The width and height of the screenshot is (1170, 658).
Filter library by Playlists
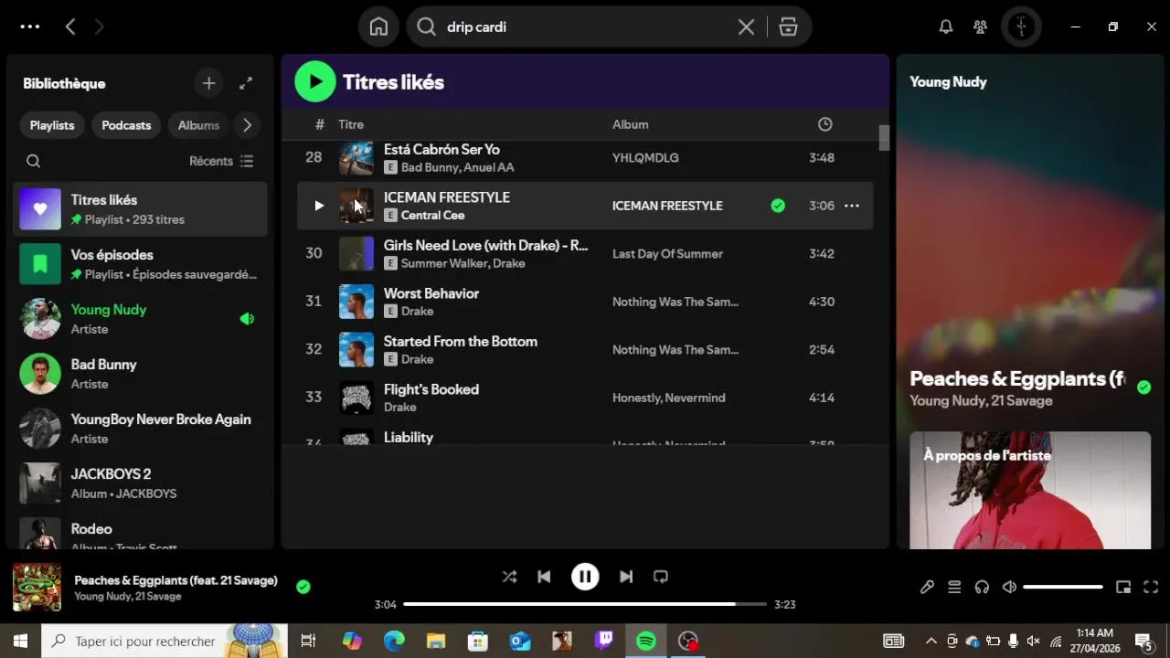tap(52, 125)
